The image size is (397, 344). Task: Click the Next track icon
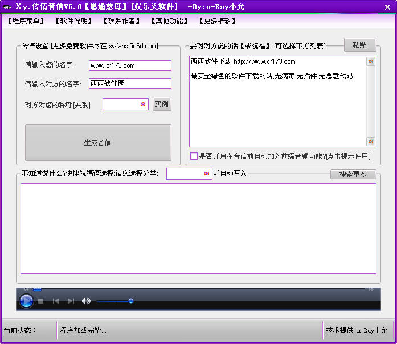pos(71,301)
